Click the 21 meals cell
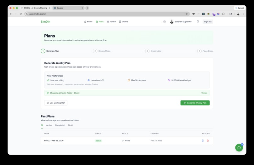 (x=126, y=140)
